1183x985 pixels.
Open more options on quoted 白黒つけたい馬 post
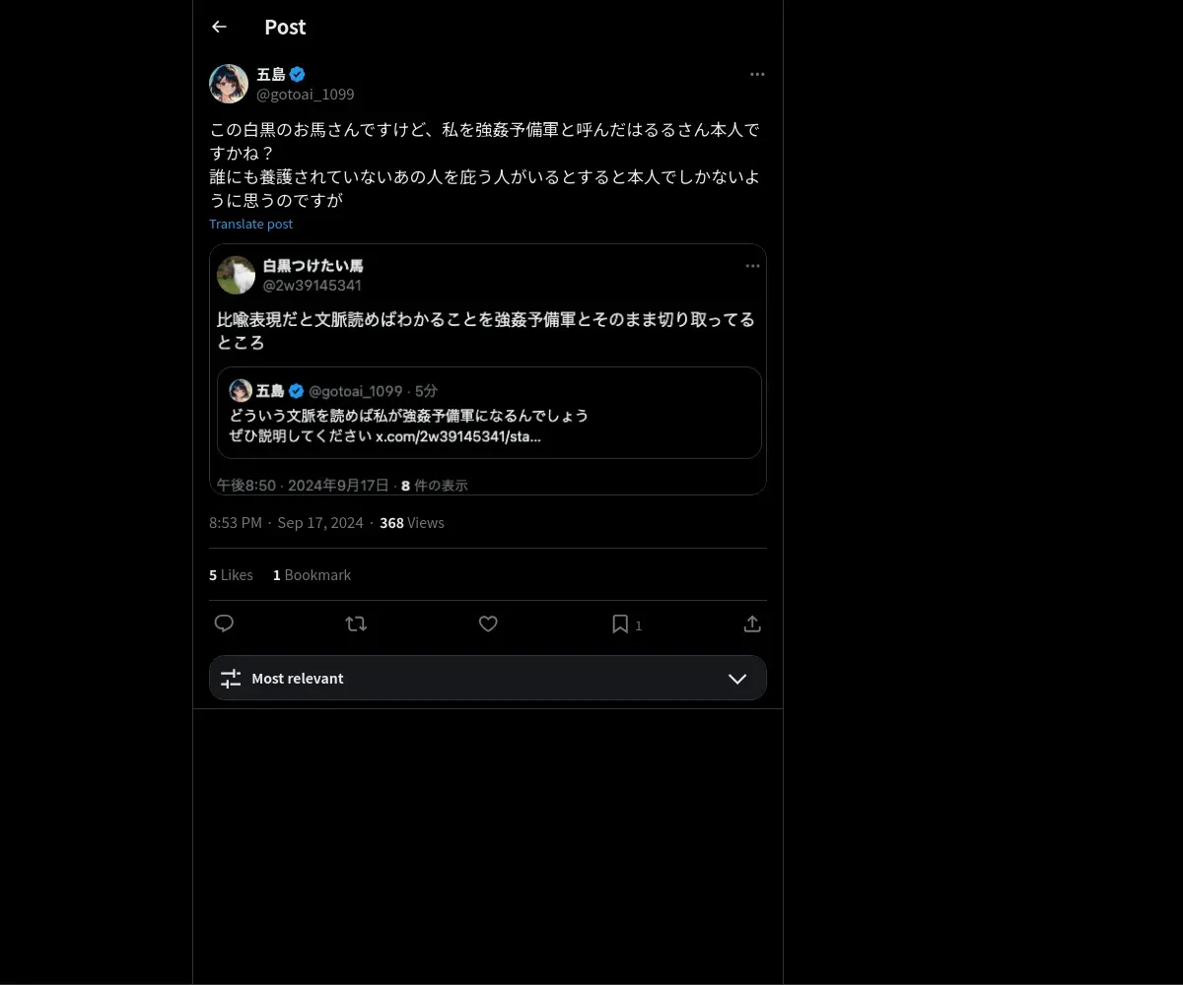pyautogui.click(x=752, y=266)
